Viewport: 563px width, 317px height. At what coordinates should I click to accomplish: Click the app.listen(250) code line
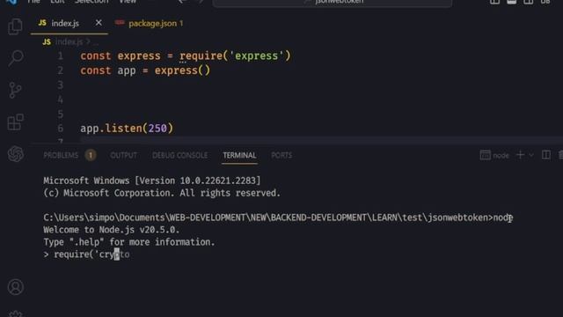pos(127,129)
